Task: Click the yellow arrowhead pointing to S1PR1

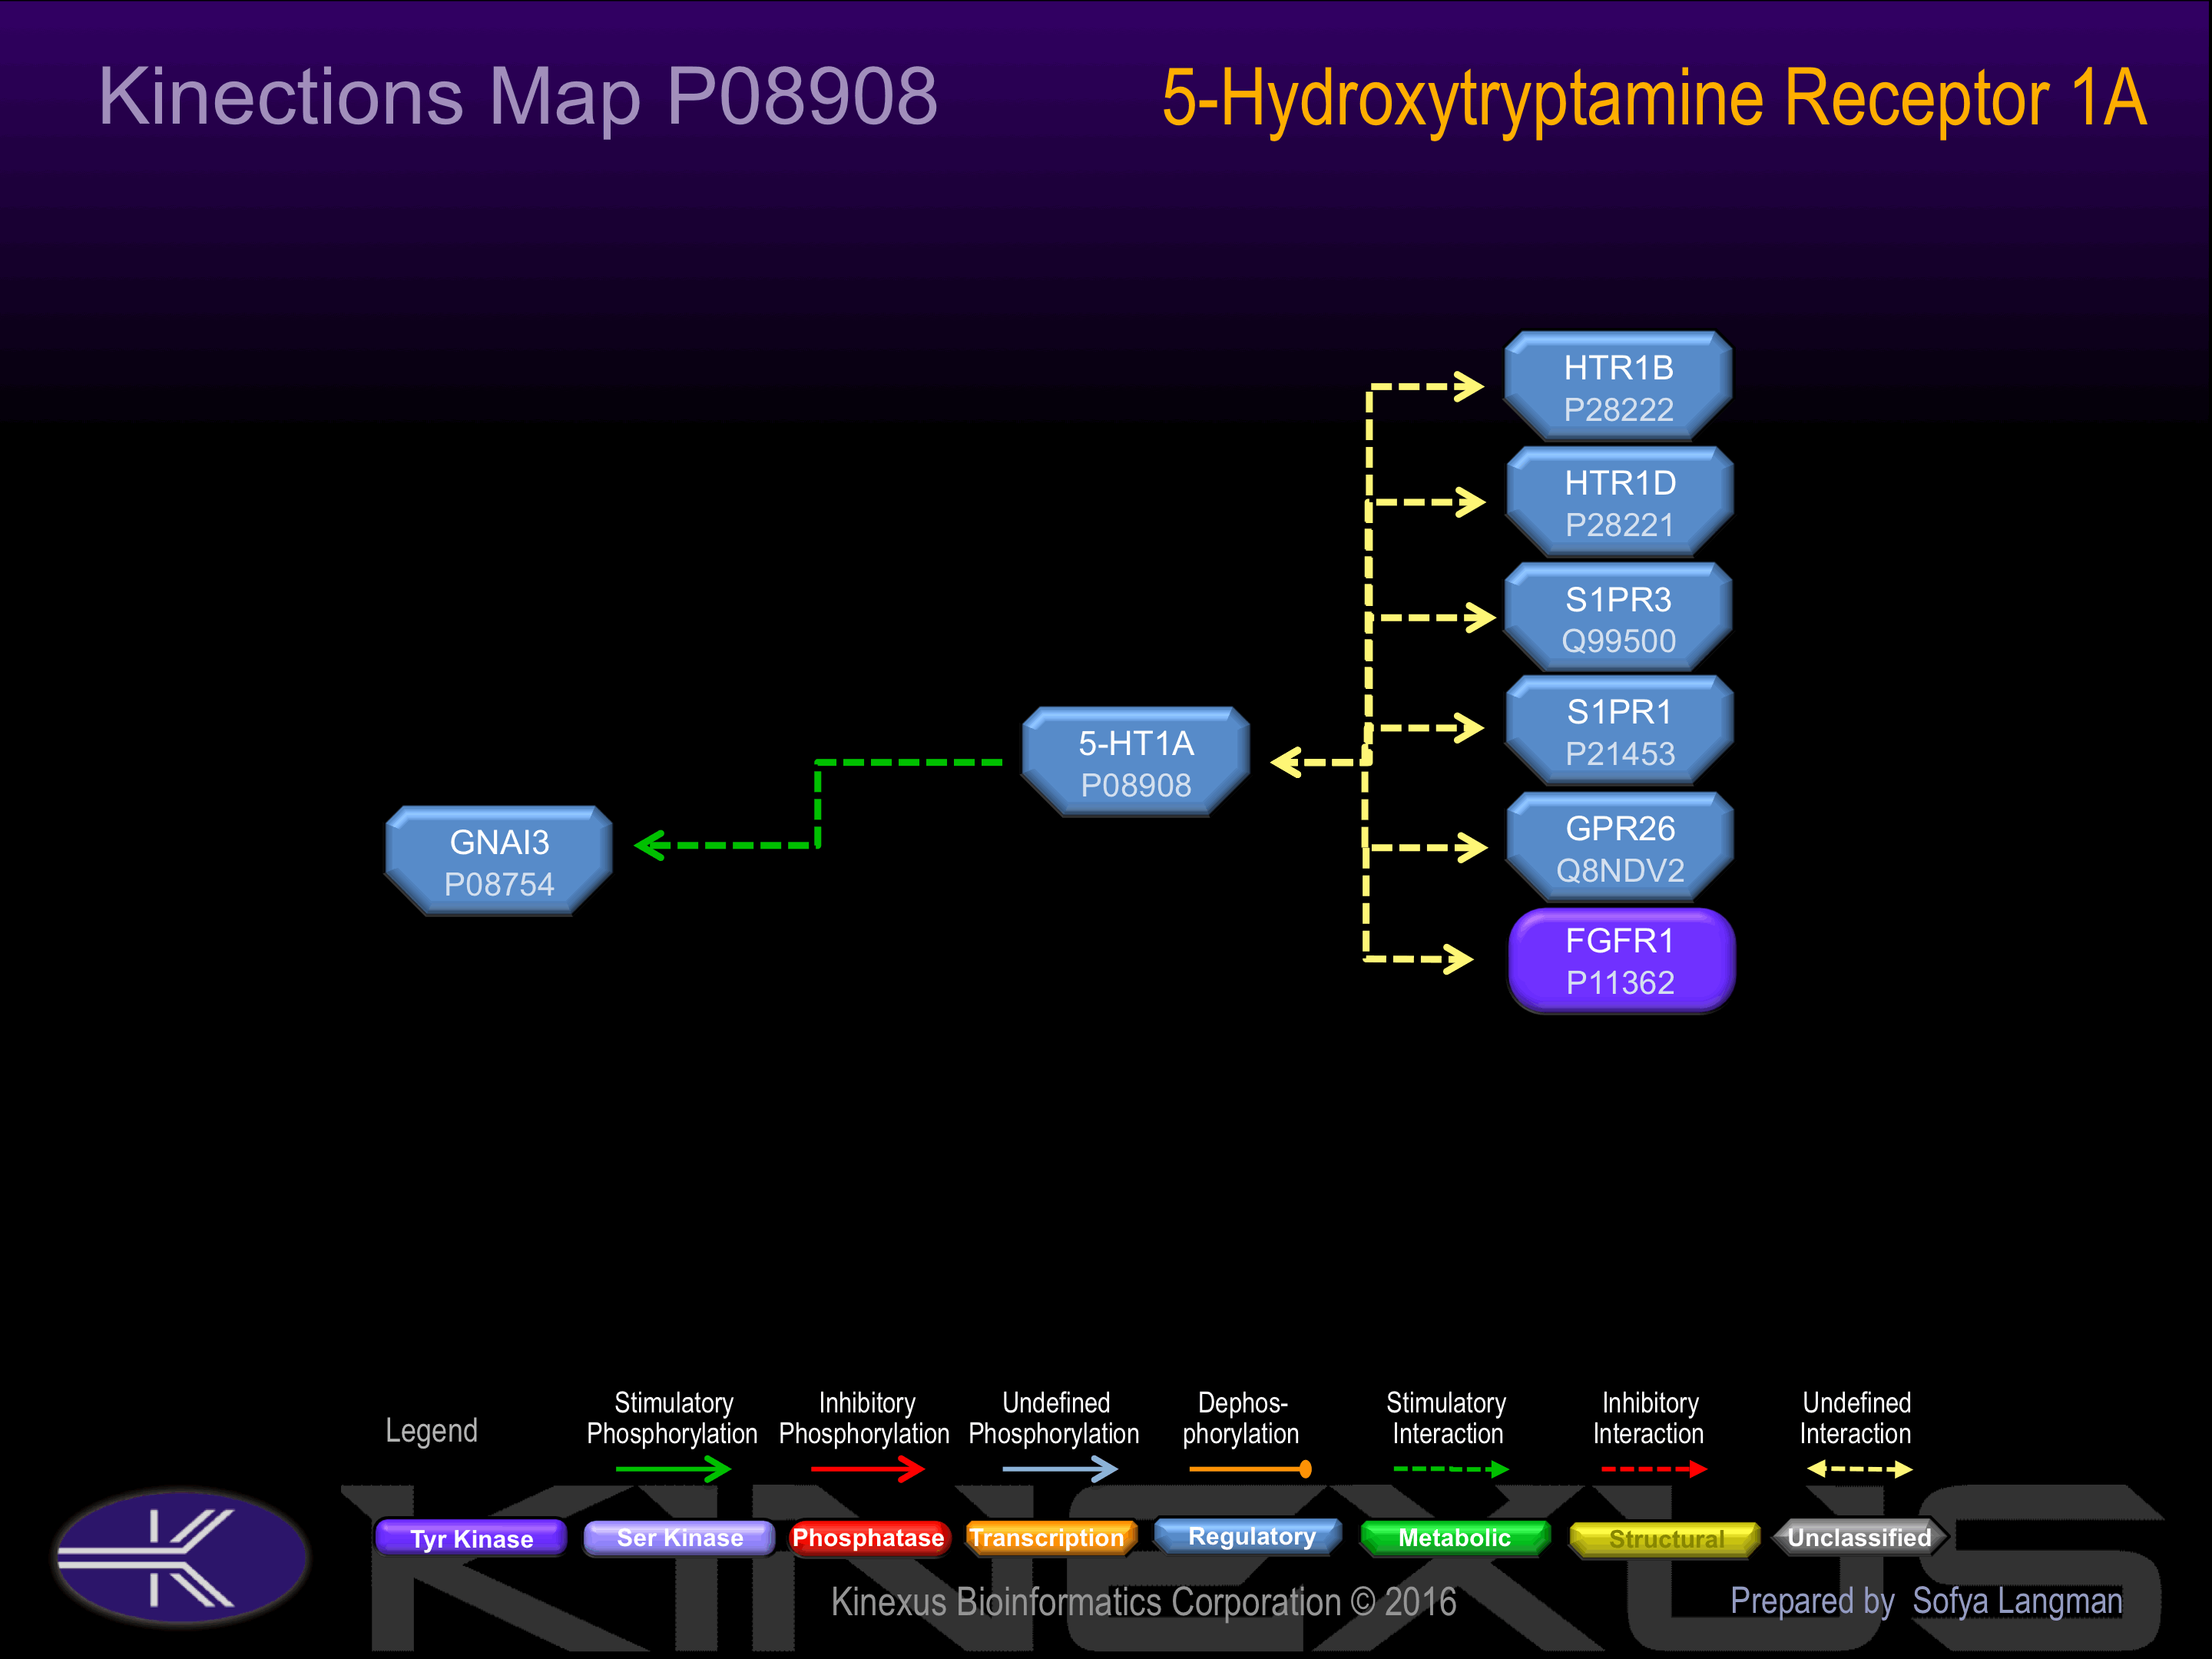Action: [1469, 728]
